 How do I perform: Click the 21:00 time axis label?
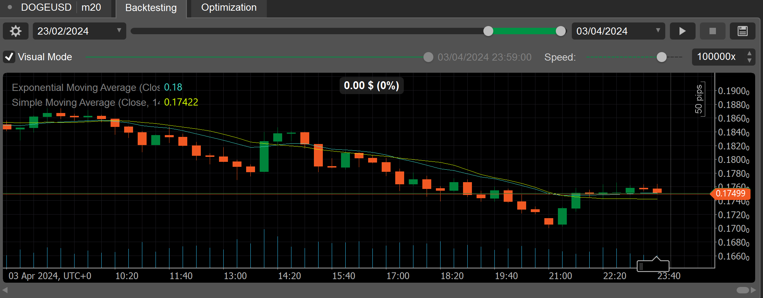(x=560, y=276)
